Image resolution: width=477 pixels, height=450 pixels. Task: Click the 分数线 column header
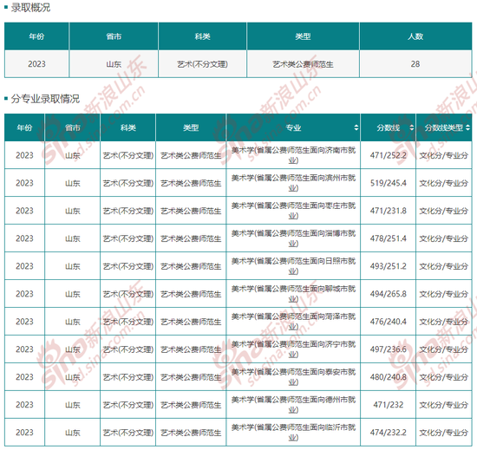click(x=389, y=127)
